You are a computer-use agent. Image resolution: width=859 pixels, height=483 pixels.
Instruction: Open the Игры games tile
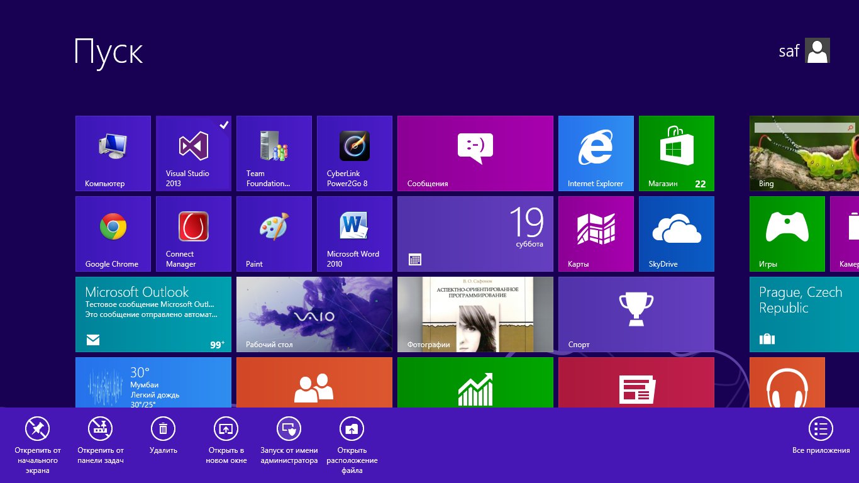[x=787, y=234]
